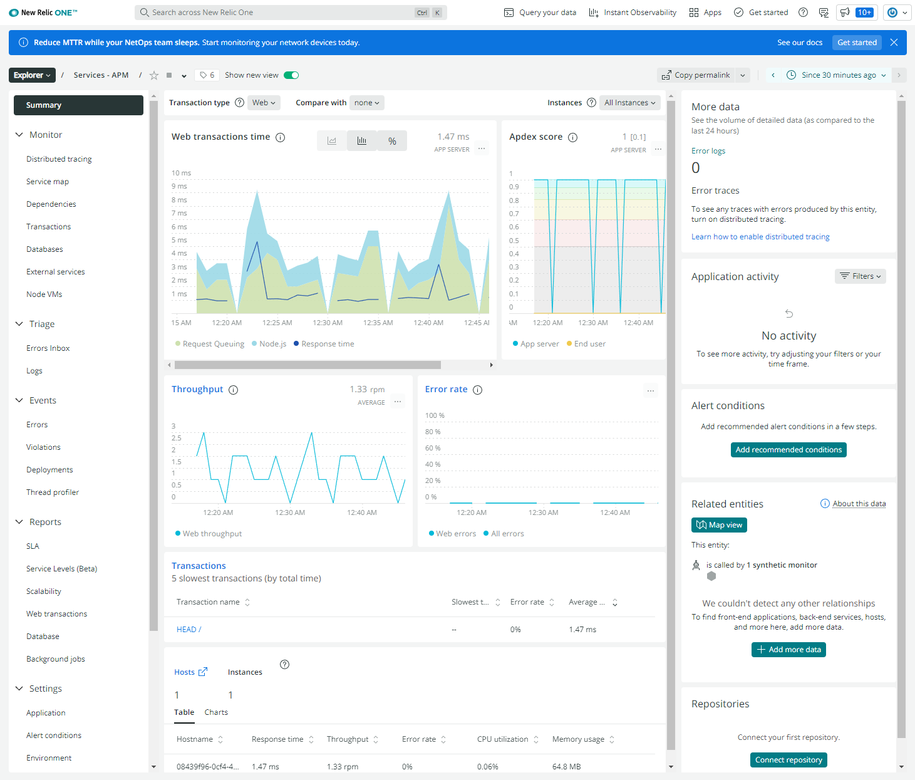
Task: Select the Summary sidebar item
Action: pos(78,105)
